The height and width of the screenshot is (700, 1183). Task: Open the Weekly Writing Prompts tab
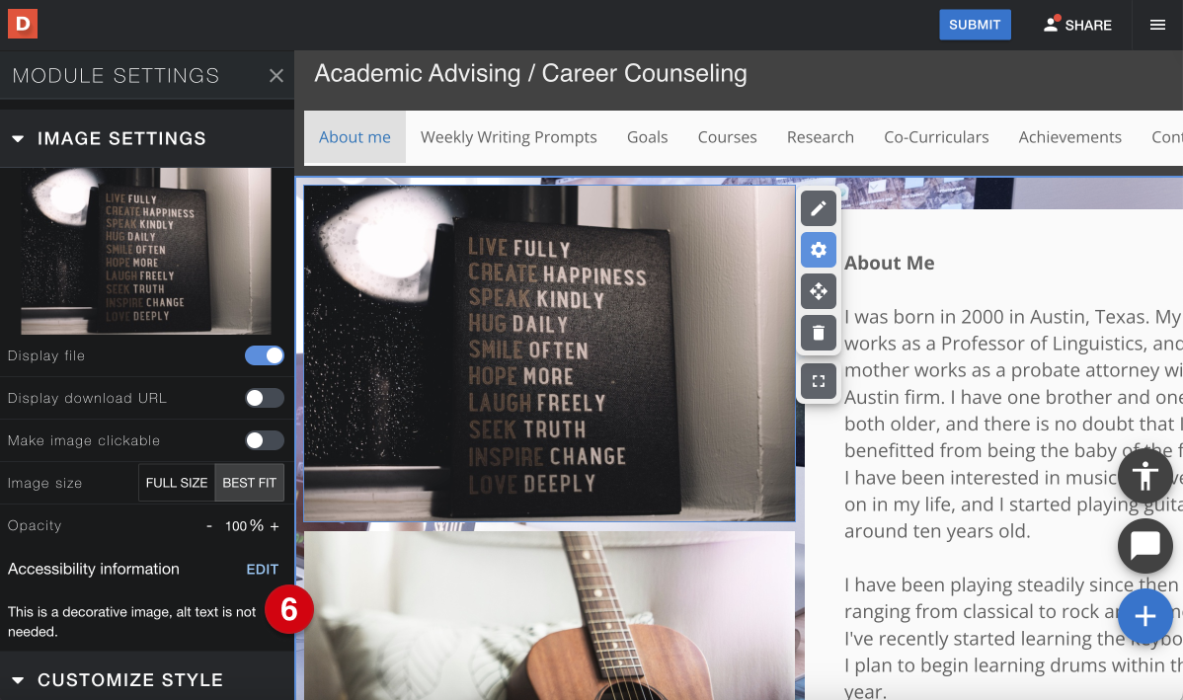509,137
